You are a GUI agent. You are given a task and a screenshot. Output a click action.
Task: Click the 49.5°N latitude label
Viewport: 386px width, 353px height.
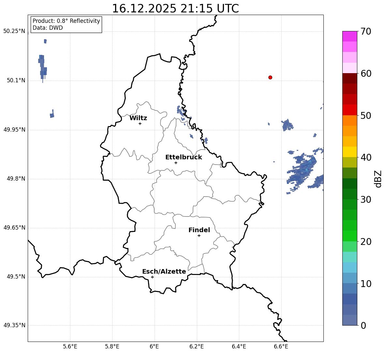[x=16, y=277]
